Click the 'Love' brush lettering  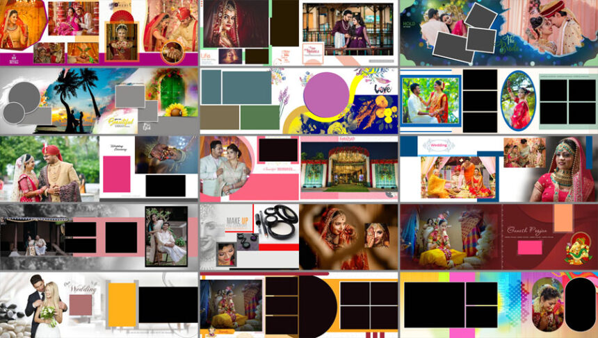(x=383, y=89)
